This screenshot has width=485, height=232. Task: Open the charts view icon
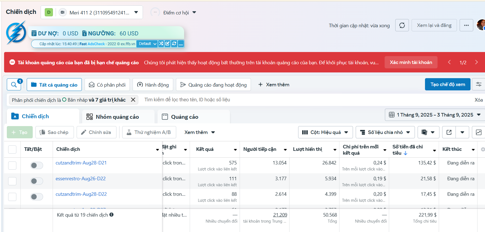(x=479, y=132)
